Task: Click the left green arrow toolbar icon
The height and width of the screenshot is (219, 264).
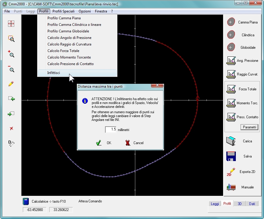Action: 12,99
